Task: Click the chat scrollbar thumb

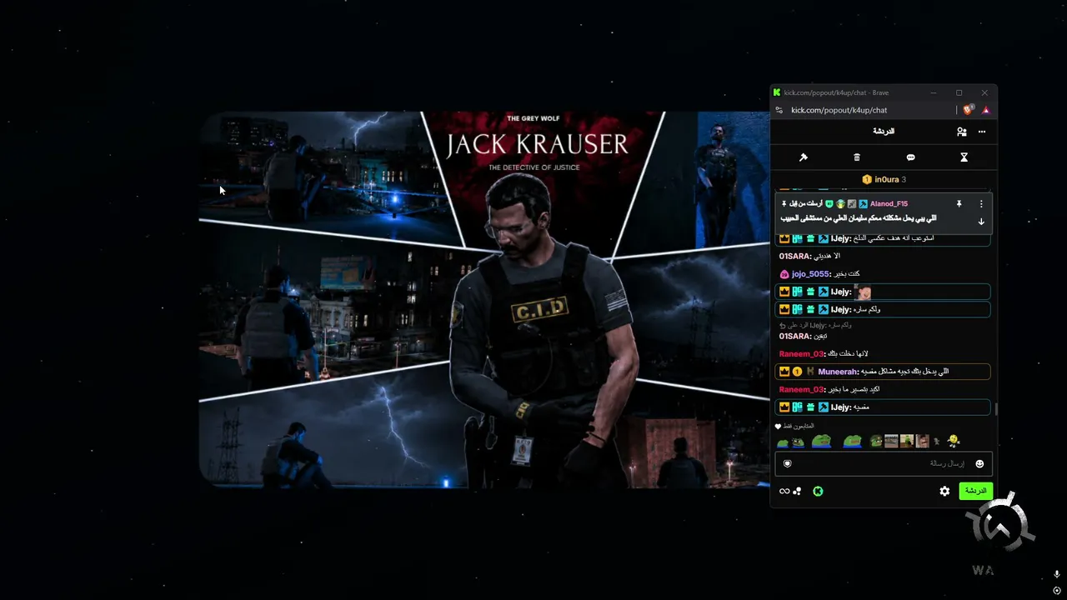Action: pos(995,409)
